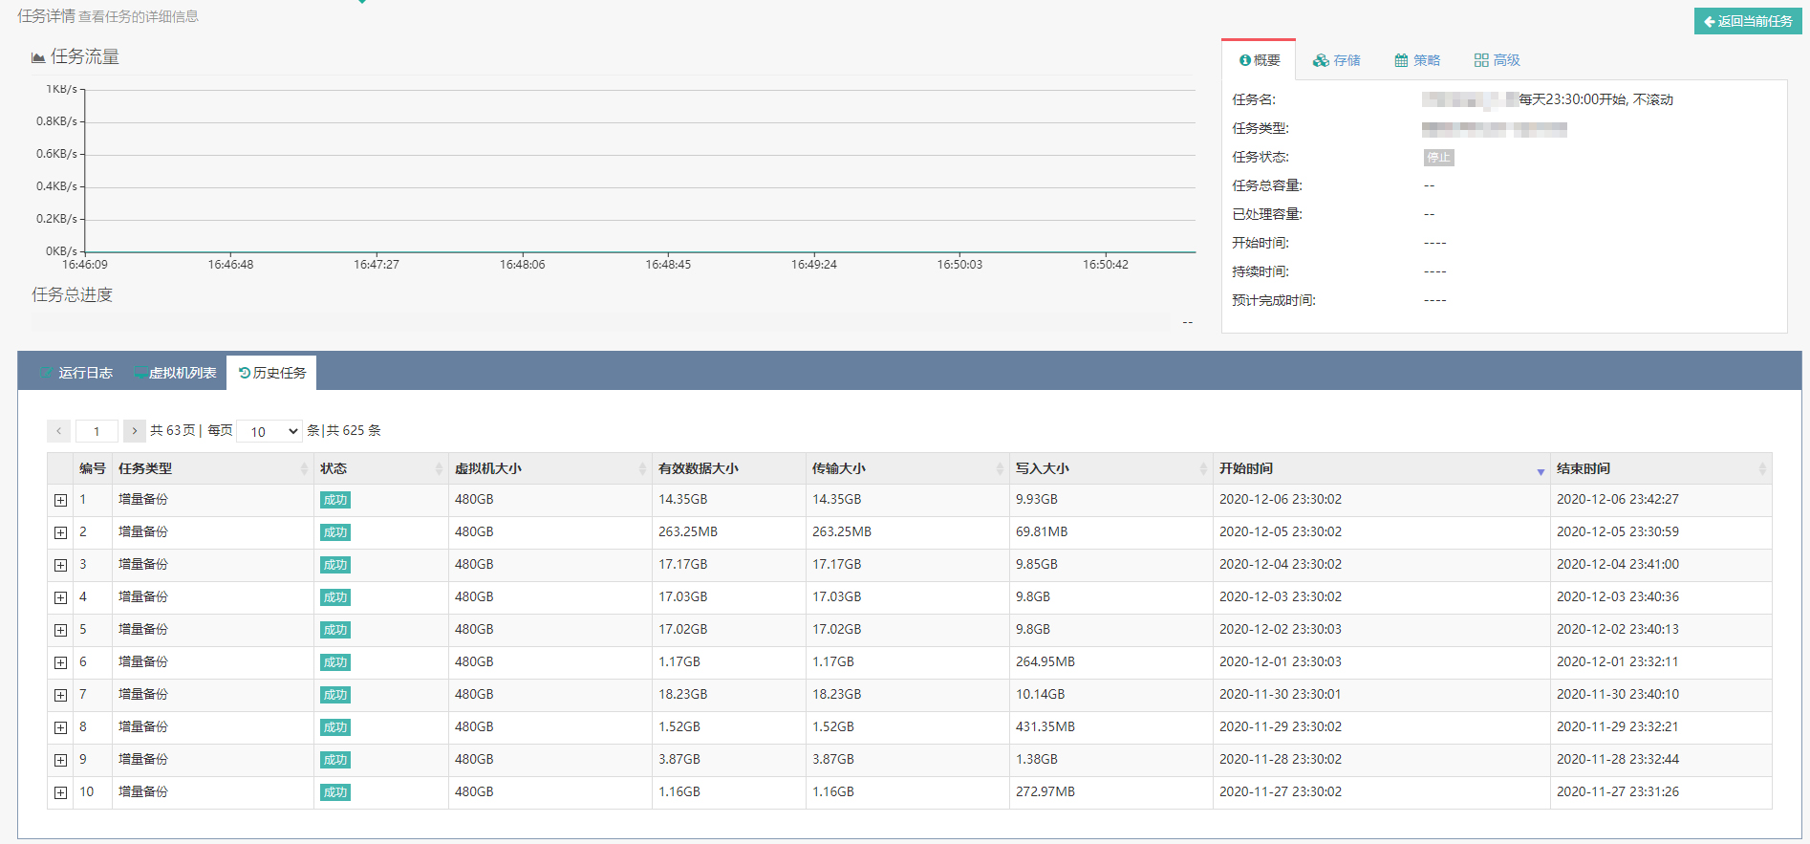Switch to the 运行日志 tab
The height and width of the screenshot is (844, 1810).
point(76,373)
